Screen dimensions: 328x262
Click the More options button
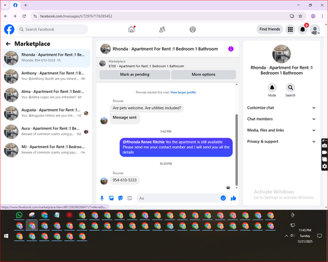click(x=203, y=75)
